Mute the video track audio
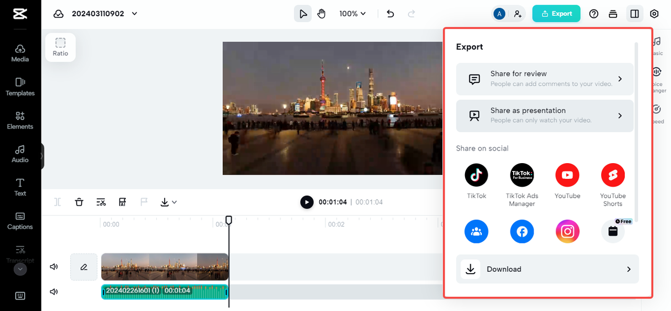The height and width of the screenshot is (311, 671). (53, 266)
